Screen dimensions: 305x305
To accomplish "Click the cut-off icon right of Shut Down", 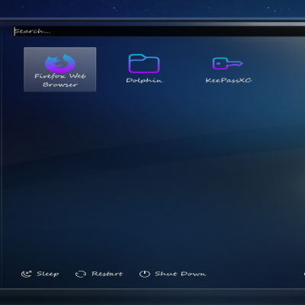I will [304, 274].
